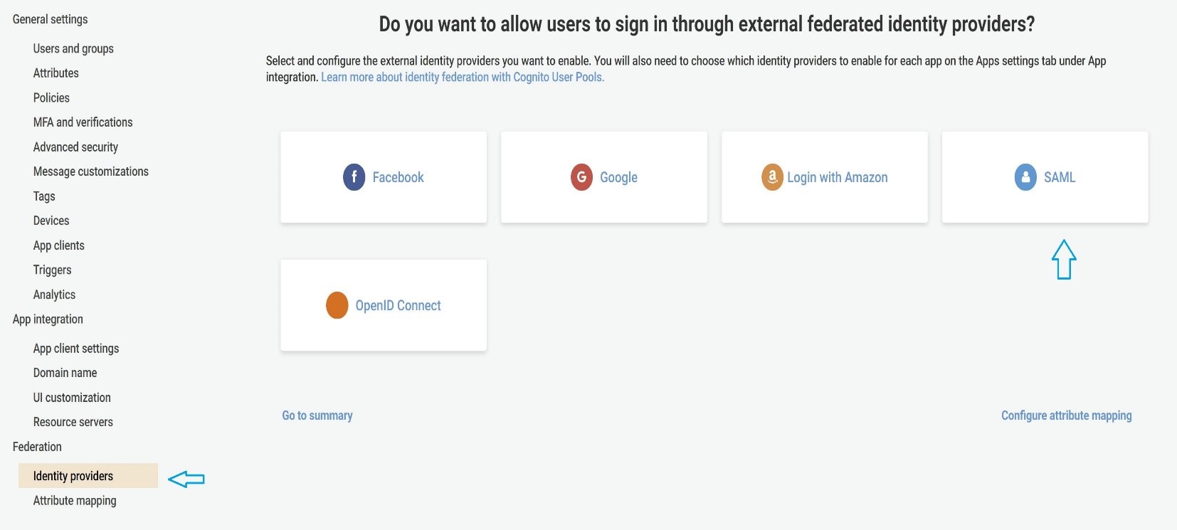Select Identity providers in sidebar
The width and height of the screenshot is (1177, 530).
coord(73,476)
